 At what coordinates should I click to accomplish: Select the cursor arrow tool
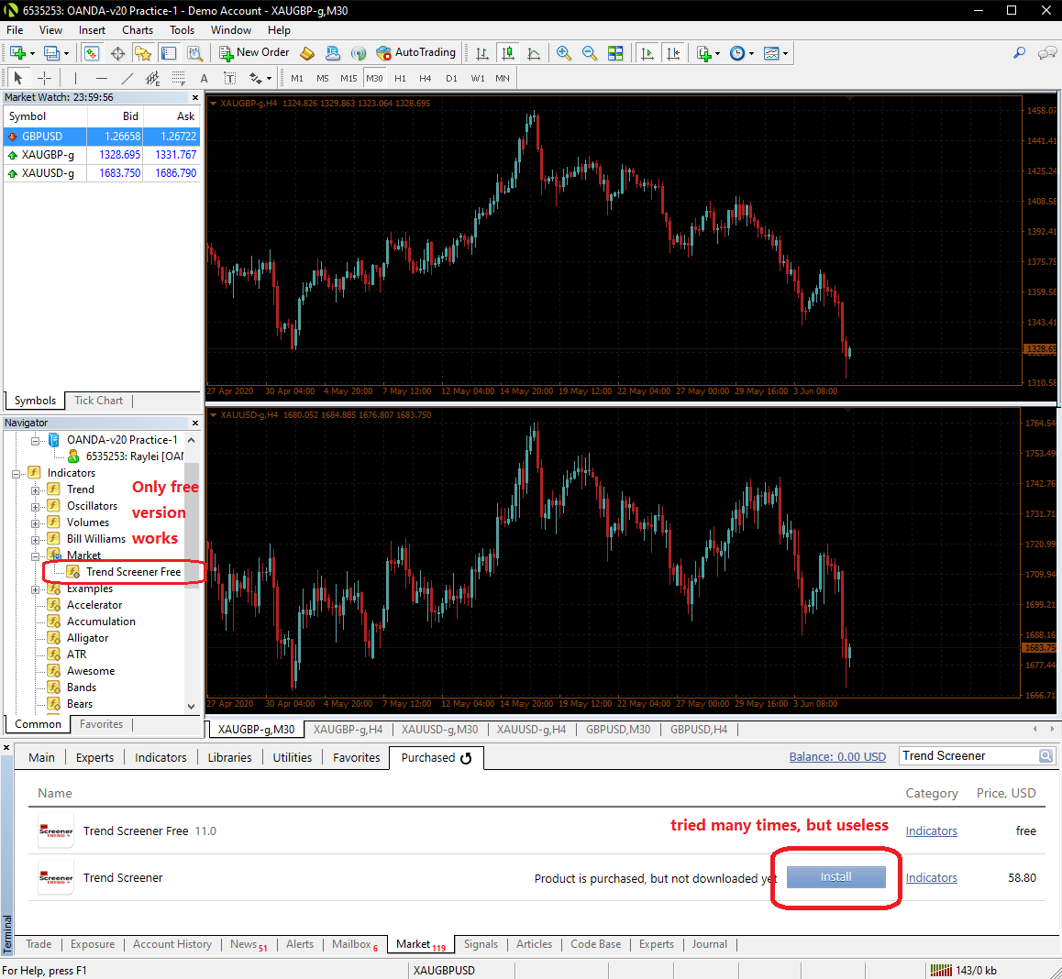click(18, 78)
